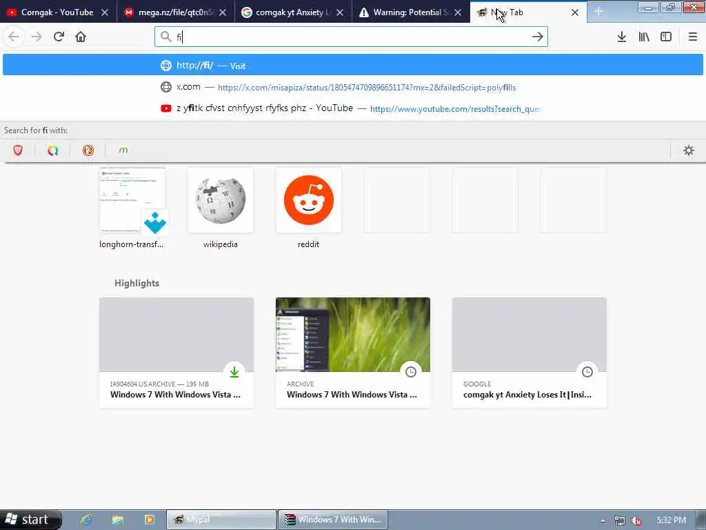The height and width of the screenshot is (530, 706).
Task: Close the comgak yt Anxiety tab
Action: (x=340, y=12)
